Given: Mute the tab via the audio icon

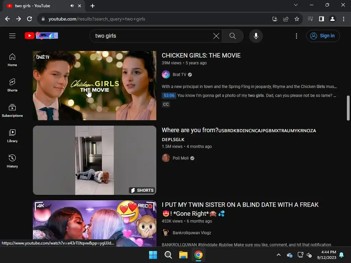Looking at the screenshot, I should tap(72, 6).
